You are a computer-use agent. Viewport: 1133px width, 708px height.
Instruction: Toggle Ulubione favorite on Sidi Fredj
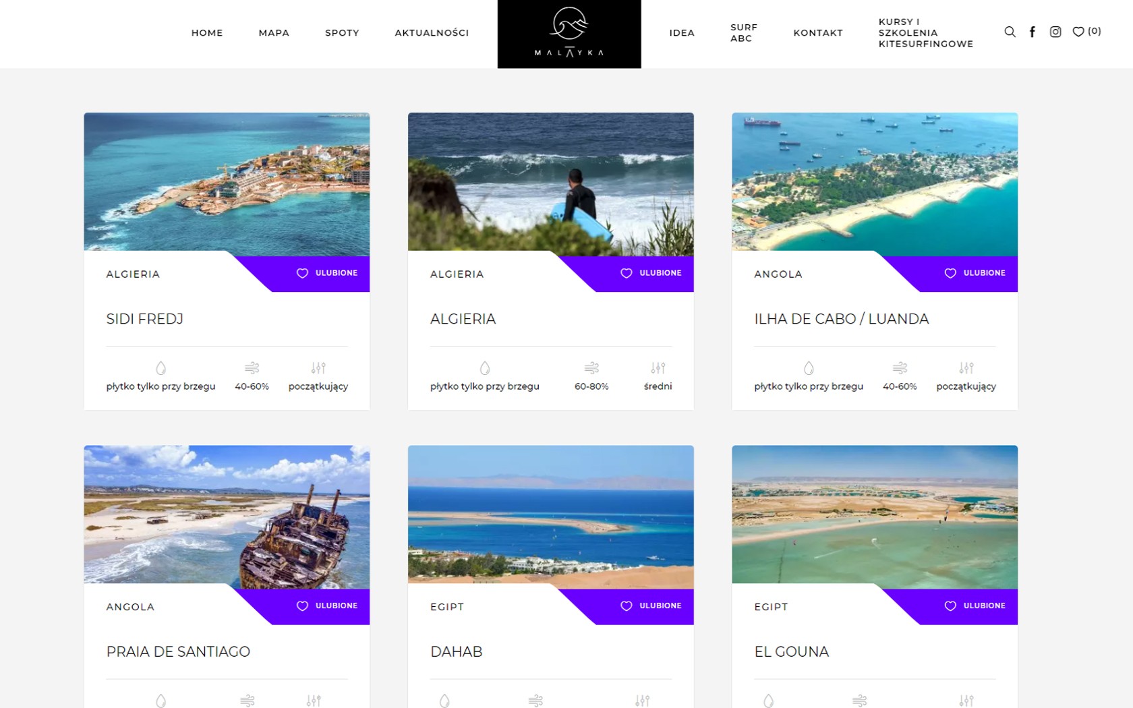[327, 273]
